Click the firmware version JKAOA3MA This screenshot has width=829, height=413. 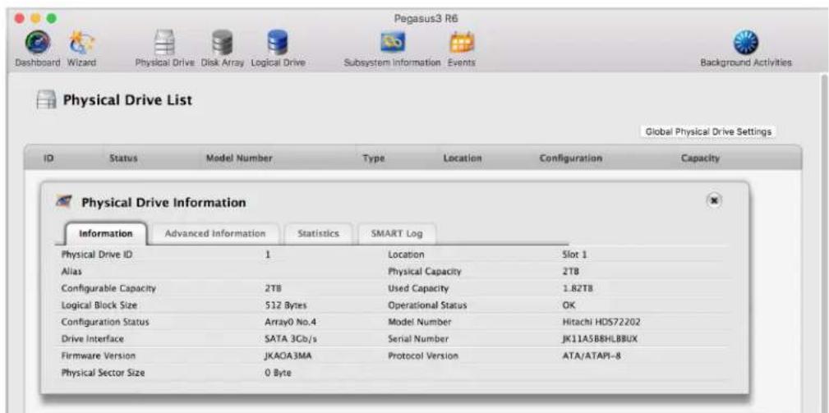pos(288,356)
